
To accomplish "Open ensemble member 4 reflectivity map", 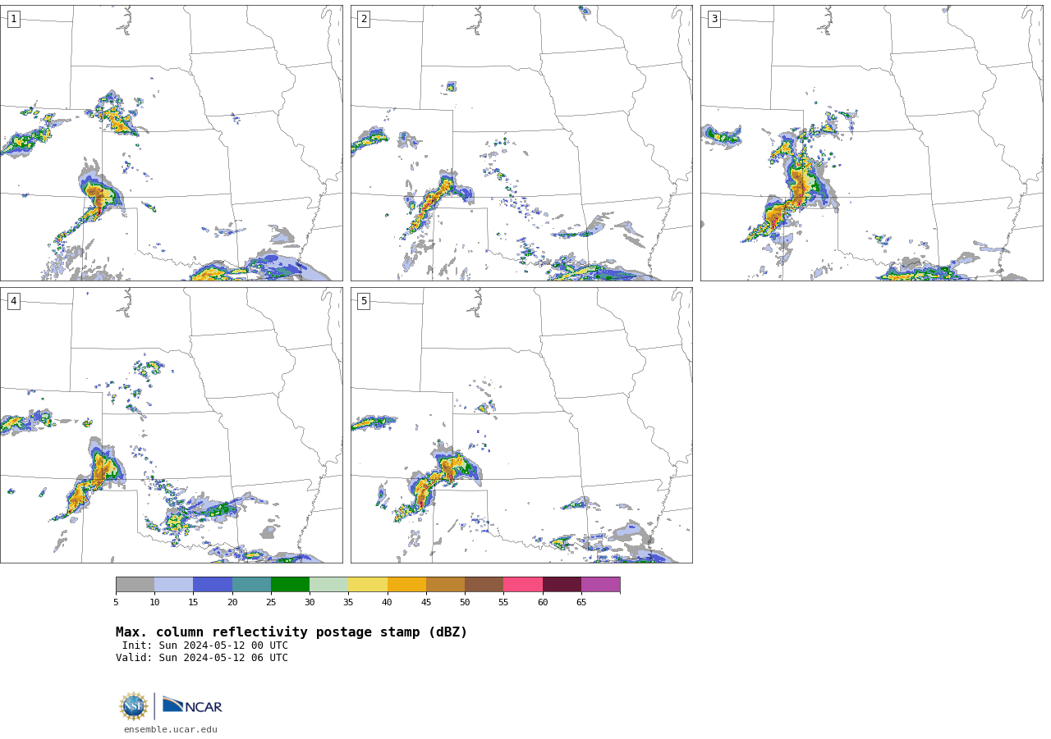I will 171,425.
